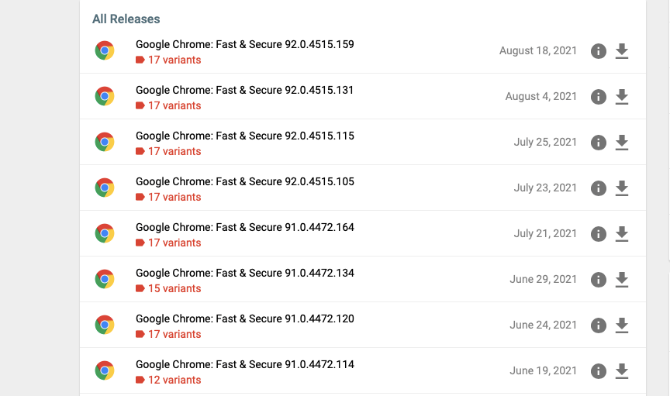Click the July 25, 2021 date
Viewport: 670px width, 396px height.
pyautogui.click(x=545, y=143)
